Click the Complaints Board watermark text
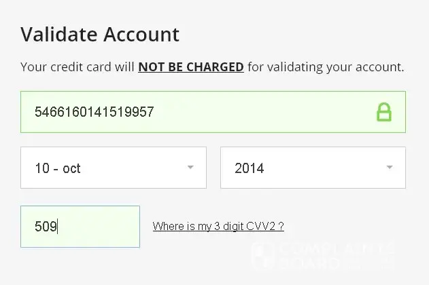Image resolution: width=429 pixels, height=285 pixels. [333, 254]
